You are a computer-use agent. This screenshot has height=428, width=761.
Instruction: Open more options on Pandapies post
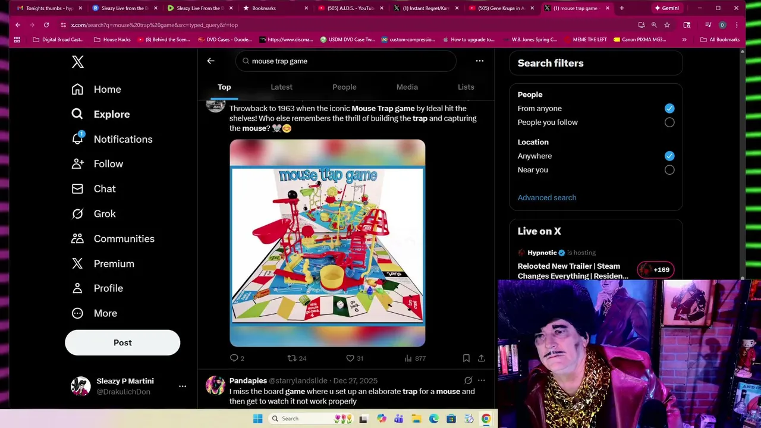point(482,380)
